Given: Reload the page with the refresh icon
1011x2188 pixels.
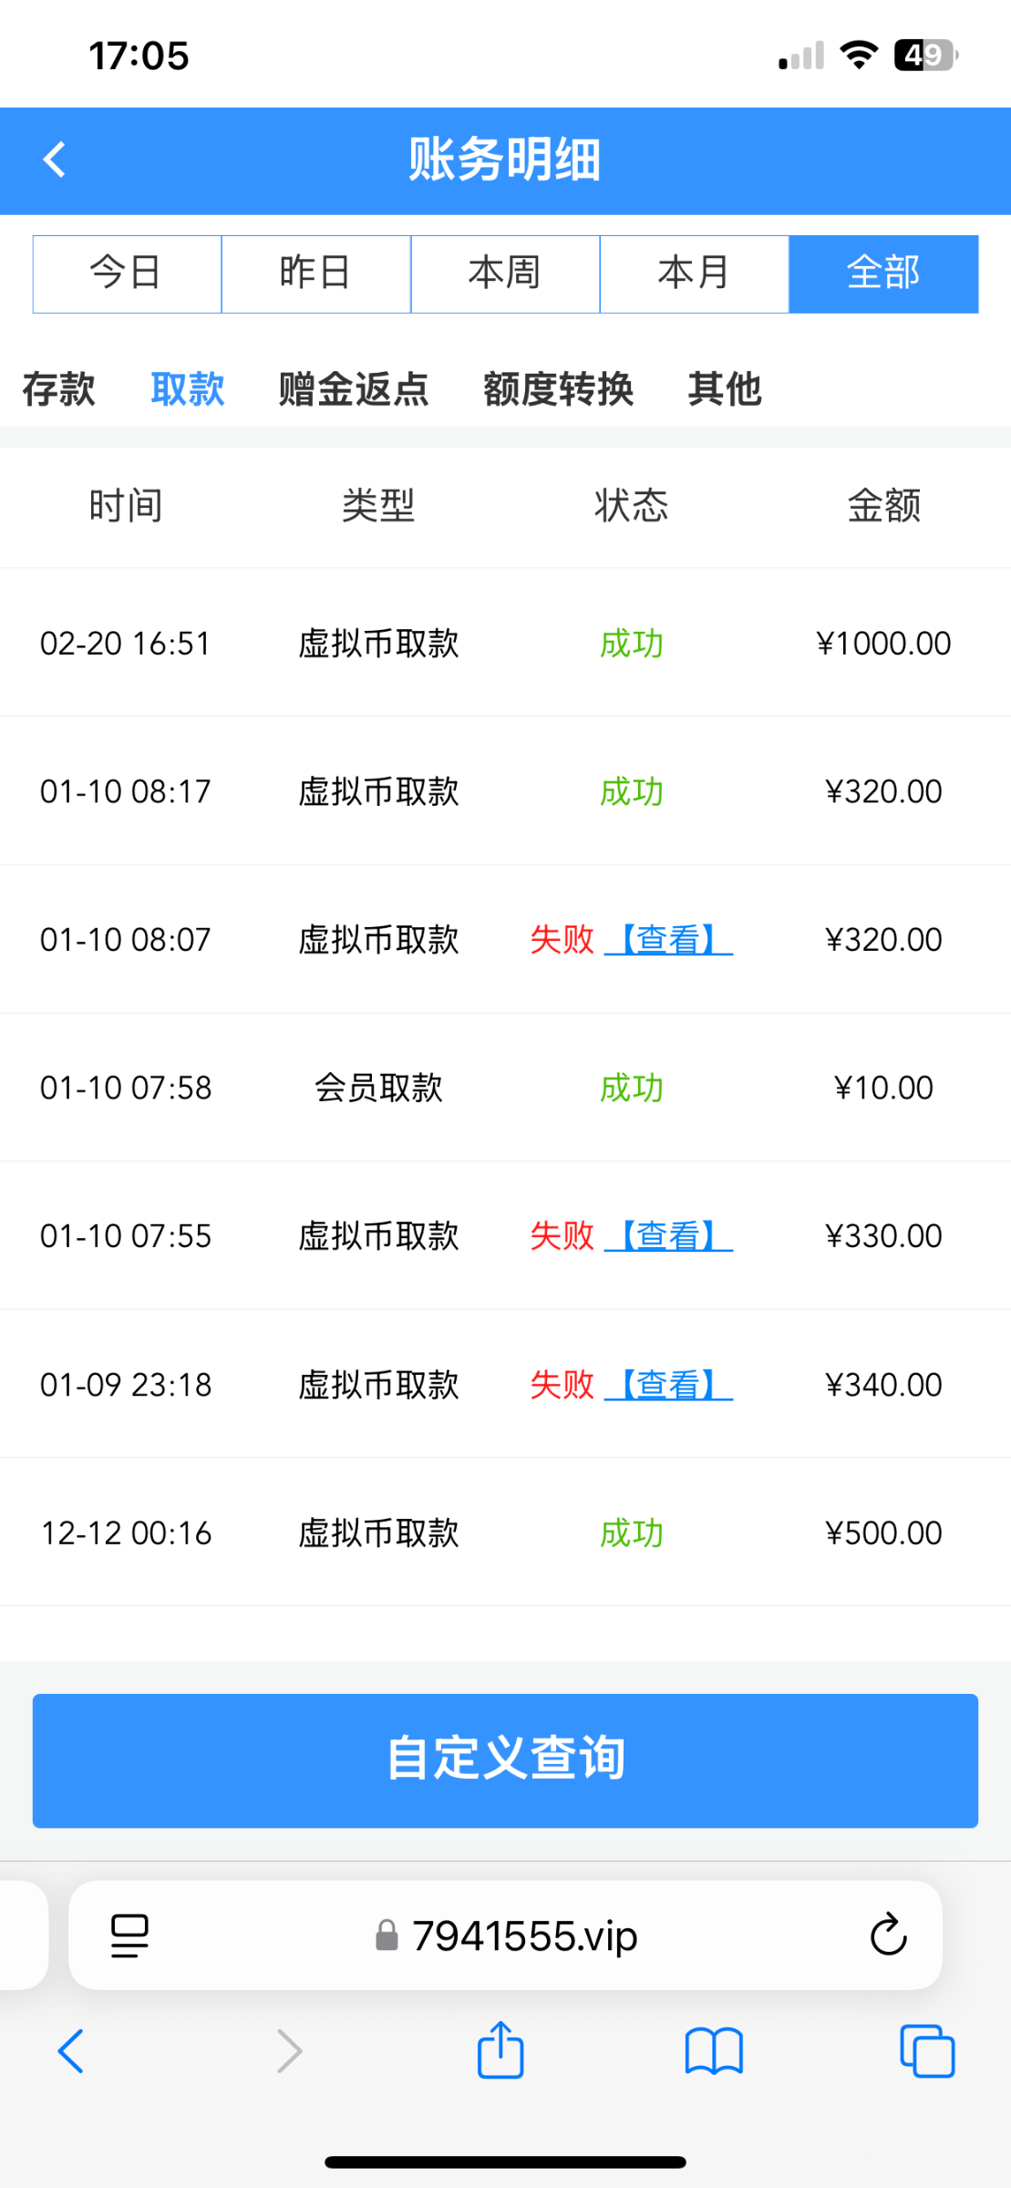Looking at the screenshot, I should [x=888, y=1935].
